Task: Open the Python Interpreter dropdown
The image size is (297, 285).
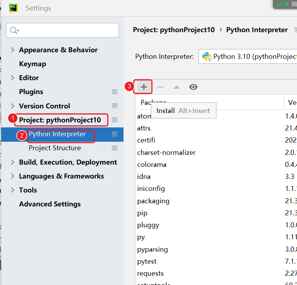Action: point(248,57)
